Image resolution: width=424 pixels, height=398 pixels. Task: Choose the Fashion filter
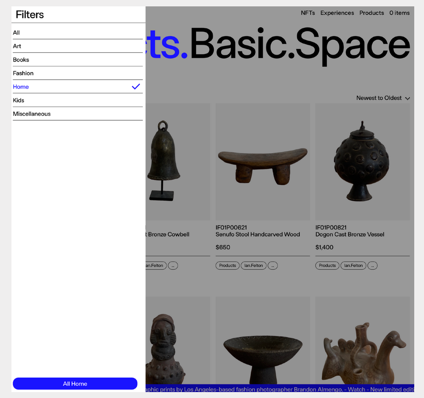[78, 73]
